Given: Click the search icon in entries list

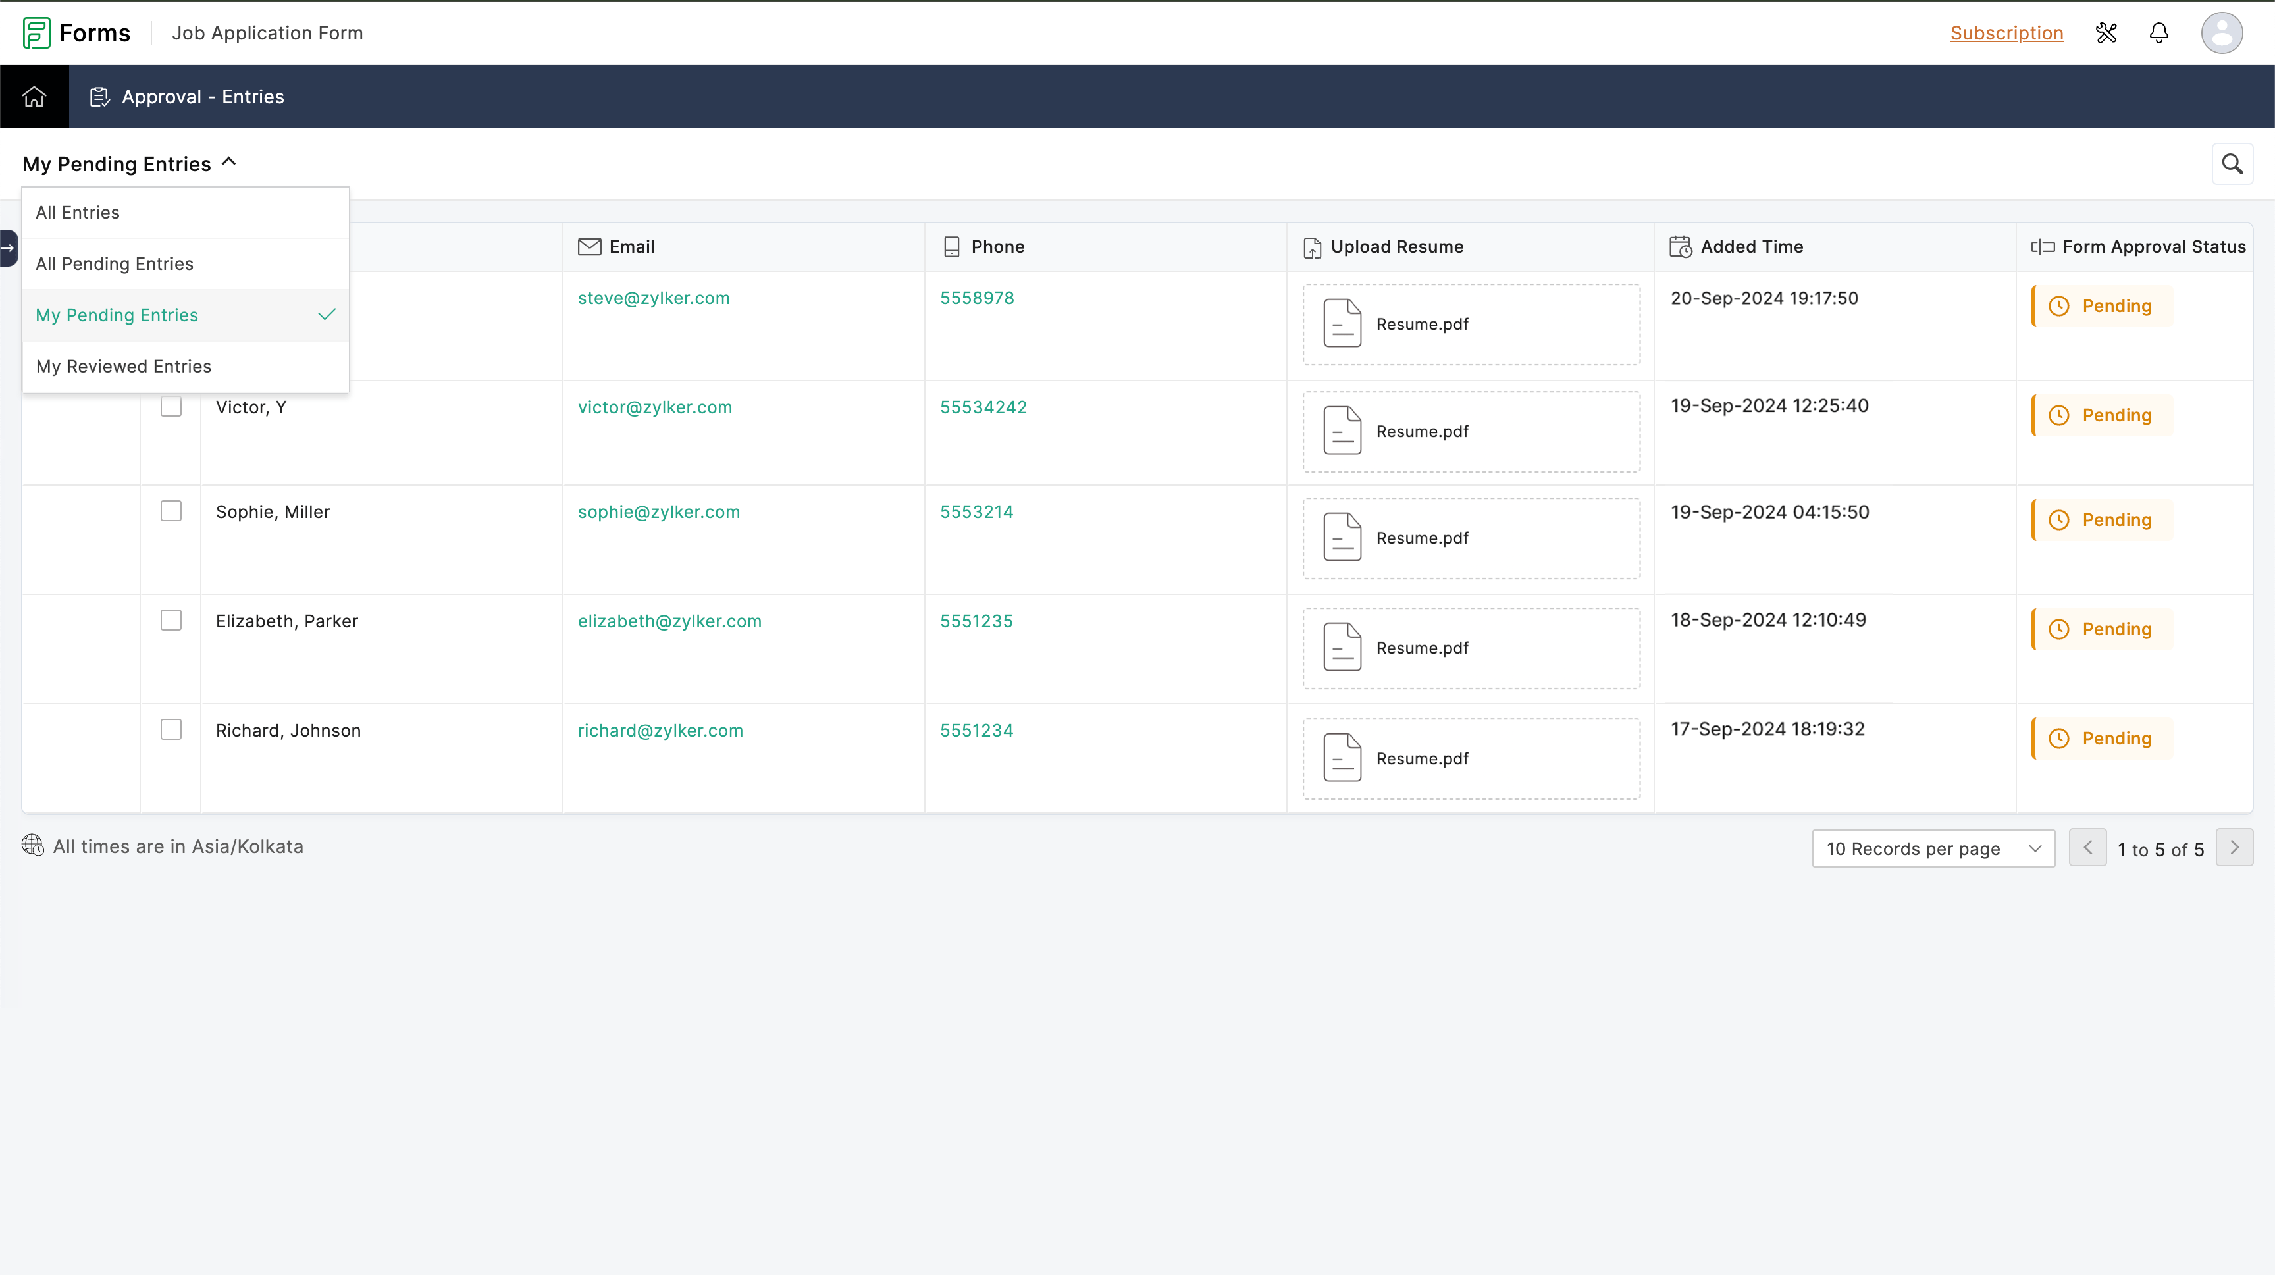Looking at the screenshot, I should point(2233,164).
